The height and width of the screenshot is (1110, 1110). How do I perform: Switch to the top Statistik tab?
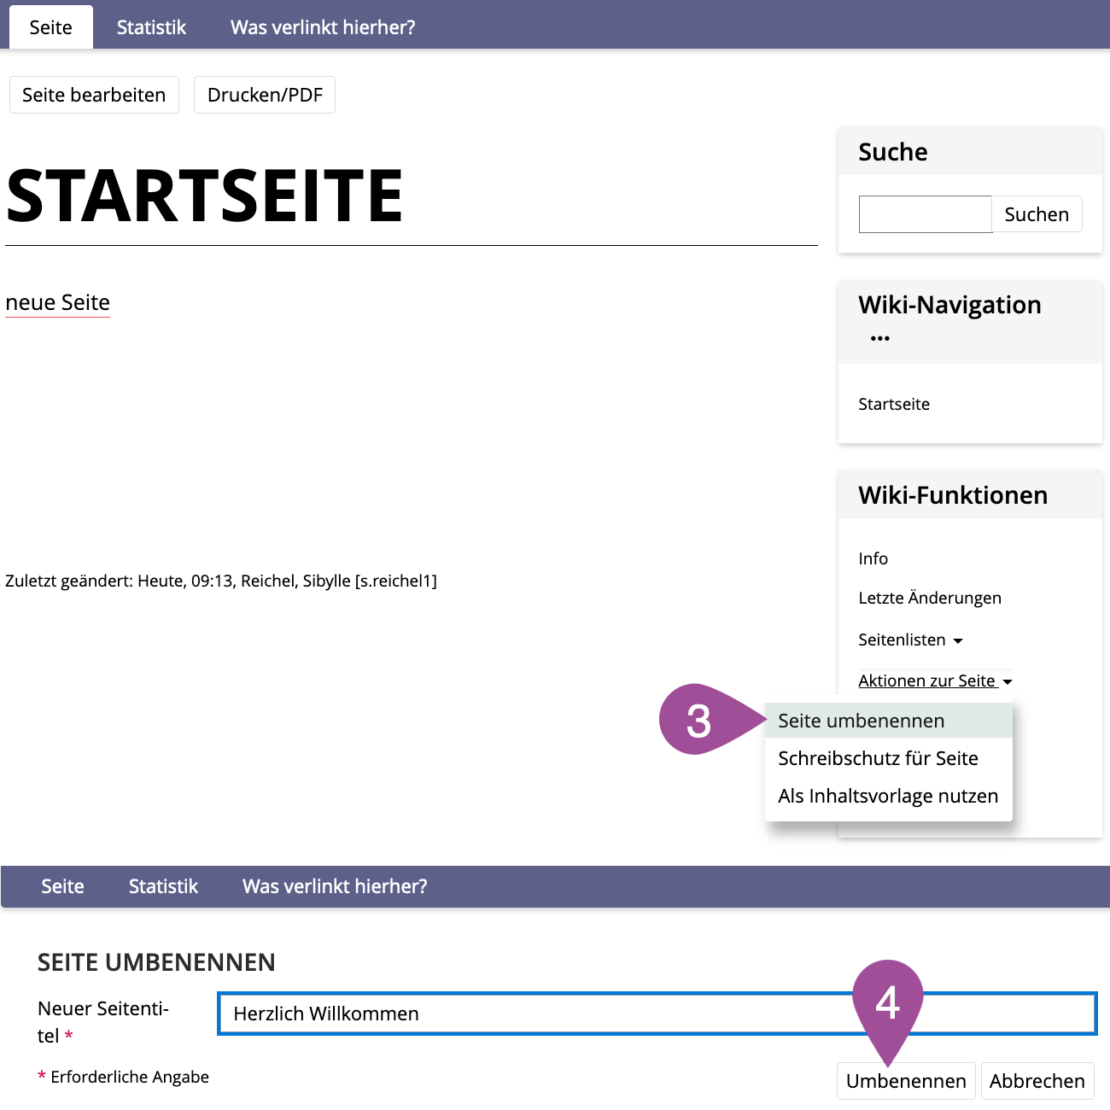point(151,27)
